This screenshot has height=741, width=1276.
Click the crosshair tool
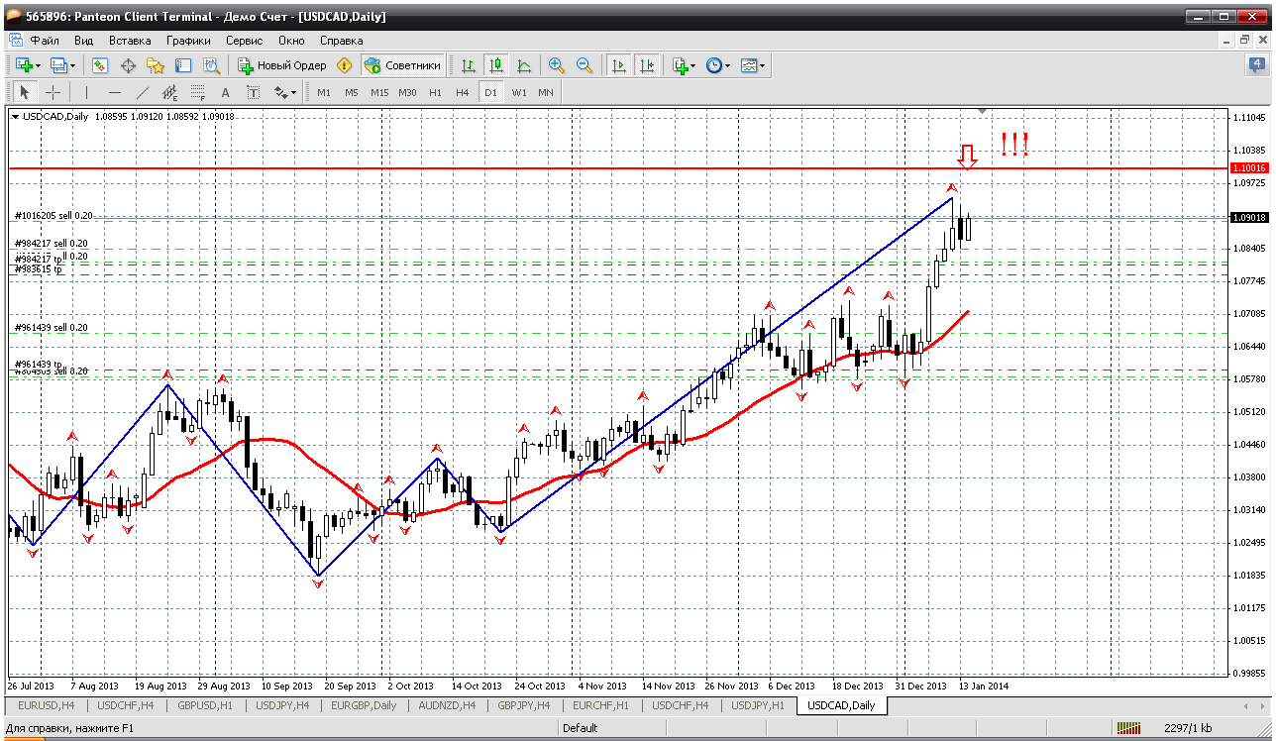pos(53,92)
